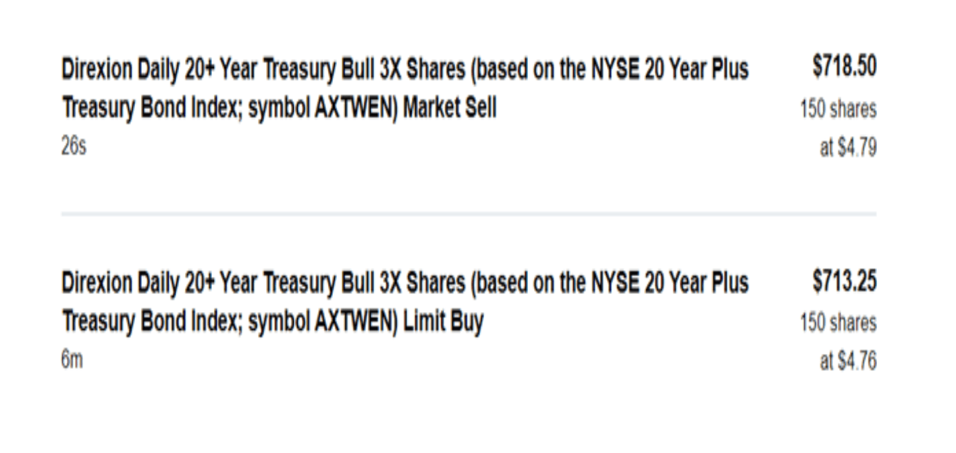Click the 'at $4.79' share price

click(848, 148)
